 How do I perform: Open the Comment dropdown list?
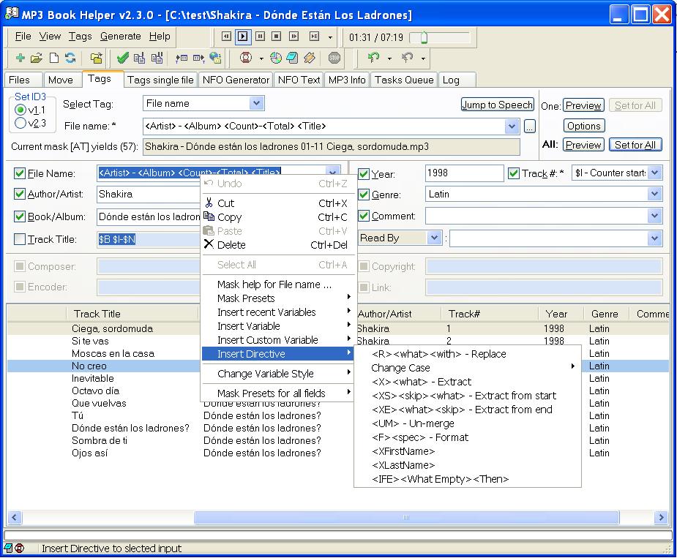(654, 216)
